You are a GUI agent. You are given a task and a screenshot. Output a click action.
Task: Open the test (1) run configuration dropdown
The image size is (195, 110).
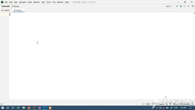pyautogui.click(x=168, y=6)
